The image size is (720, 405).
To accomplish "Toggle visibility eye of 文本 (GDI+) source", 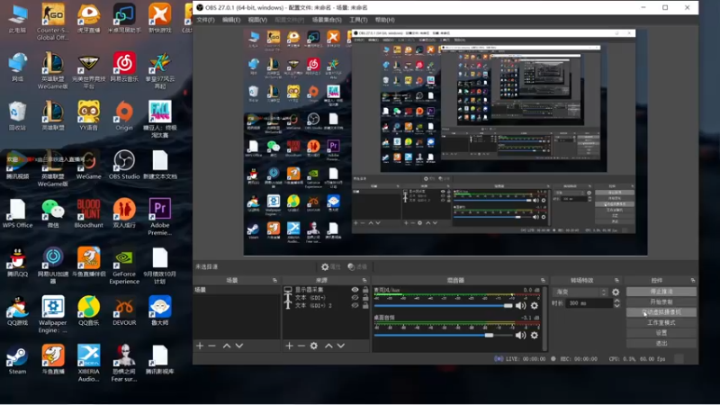I will [x=355, y=298].
